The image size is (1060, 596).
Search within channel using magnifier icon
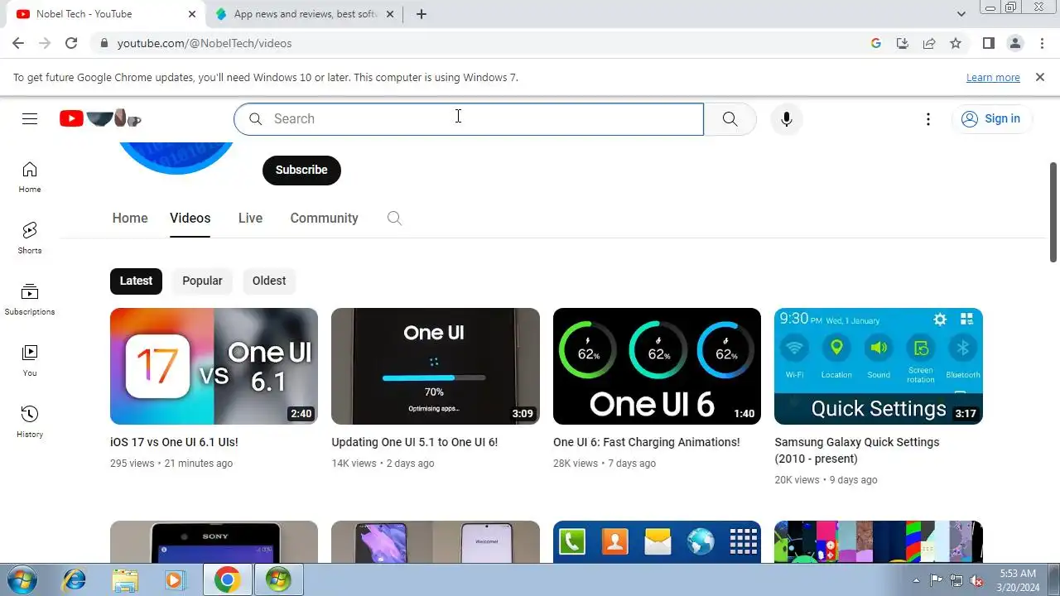point(394,219)
